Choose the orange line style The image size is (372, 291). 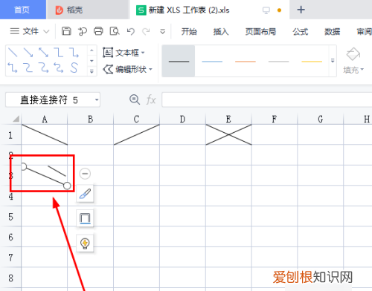coord(246,61)
